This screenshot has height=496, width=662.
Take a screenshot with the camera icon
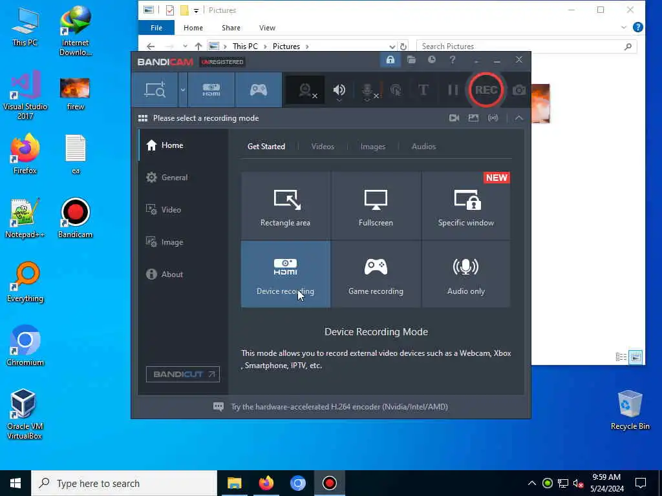(x=519, y=90)
